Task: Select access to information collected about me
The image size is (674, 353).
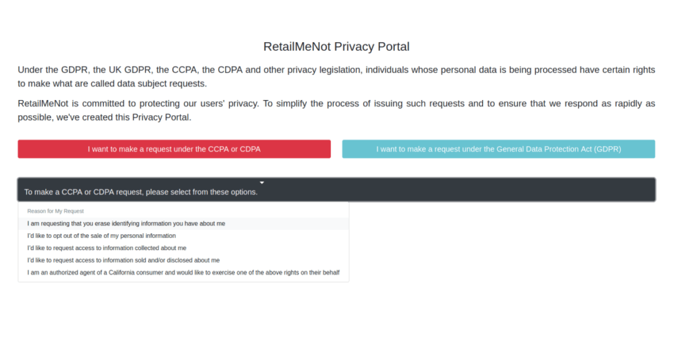Action: click(107, 248)
